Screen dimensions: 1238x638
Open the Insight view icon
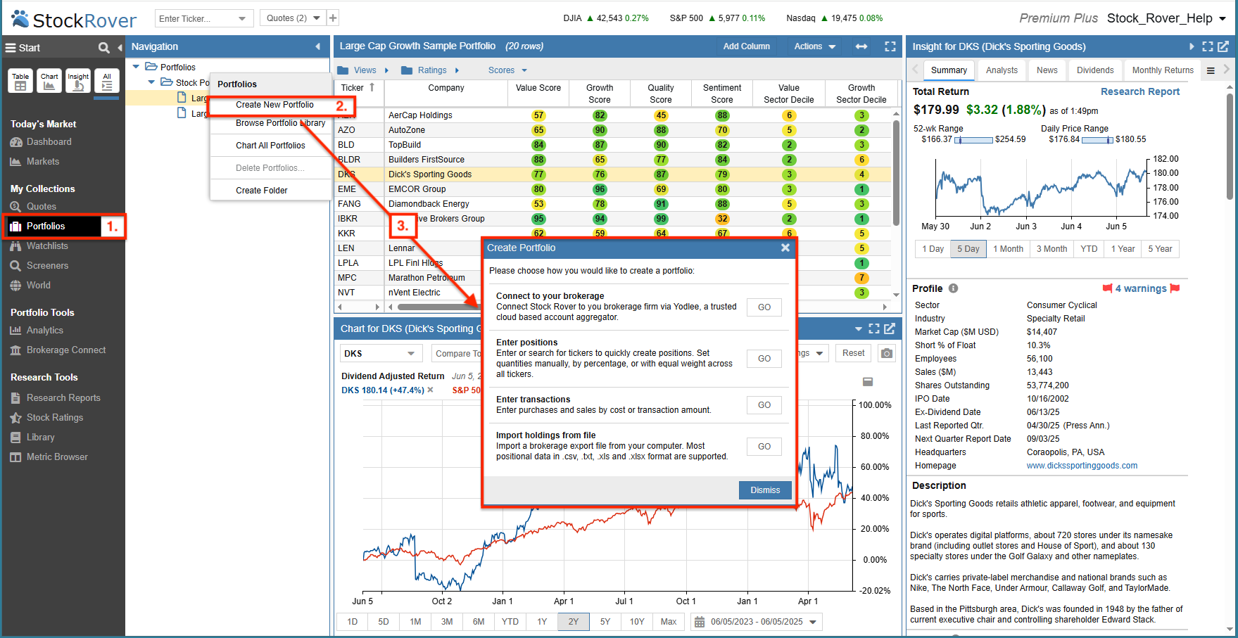click(x=78, y=81)
